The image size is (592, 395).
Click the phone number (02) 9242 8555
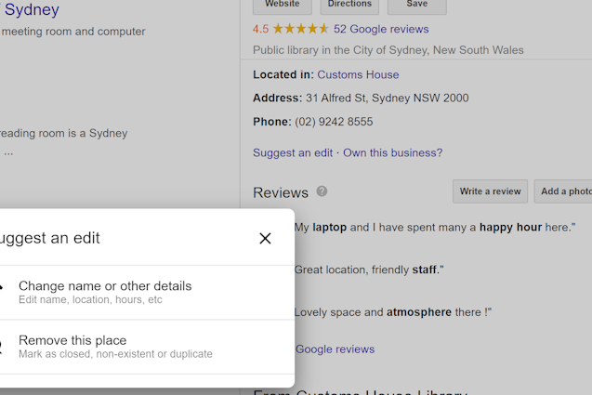point(334,122)
